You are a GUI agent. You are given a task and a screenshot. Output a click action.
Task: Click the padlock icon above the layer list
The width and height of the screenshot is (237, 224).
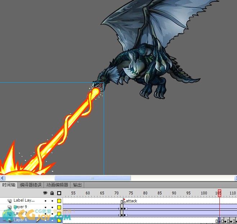tap(52, 193)
